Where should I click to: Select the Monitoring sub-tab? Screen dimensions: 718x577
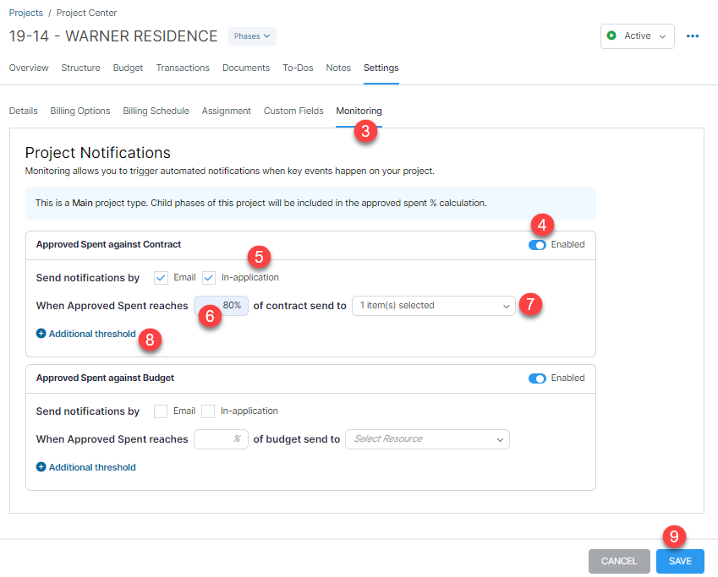pos(359,111)
